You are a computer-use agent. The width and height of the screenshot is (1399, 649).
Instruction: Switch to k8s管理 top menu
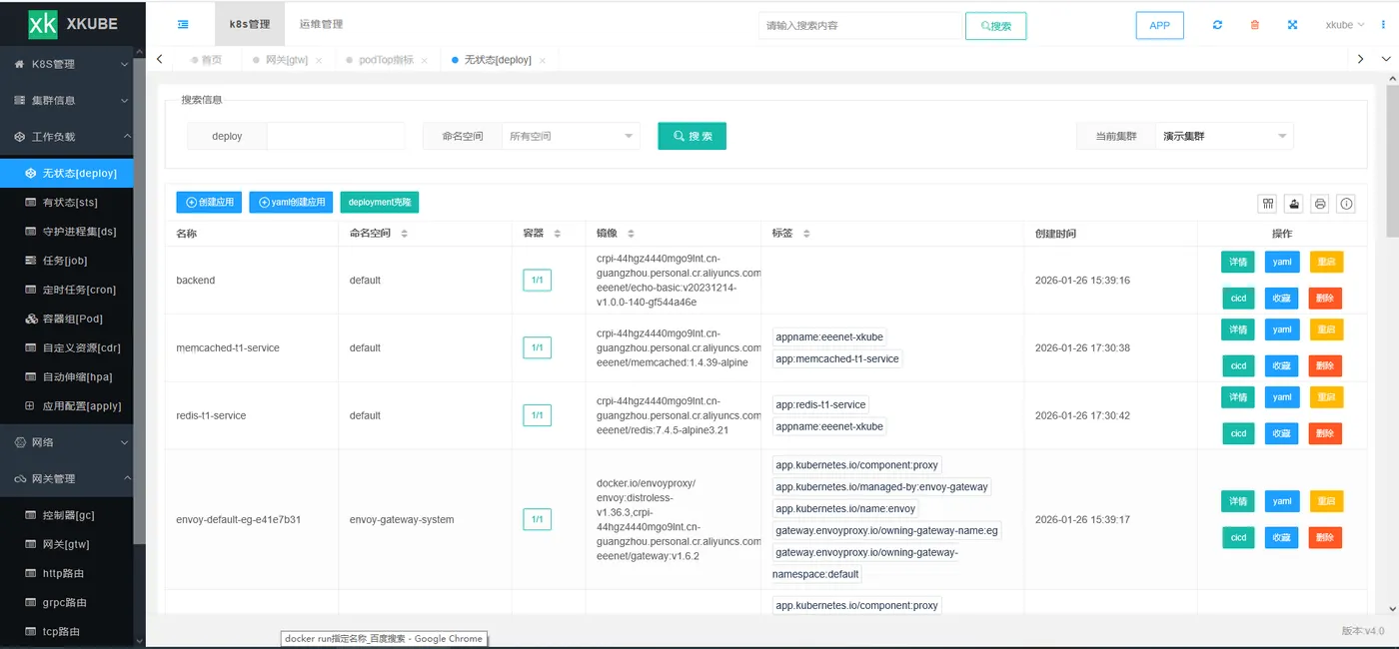250,24
